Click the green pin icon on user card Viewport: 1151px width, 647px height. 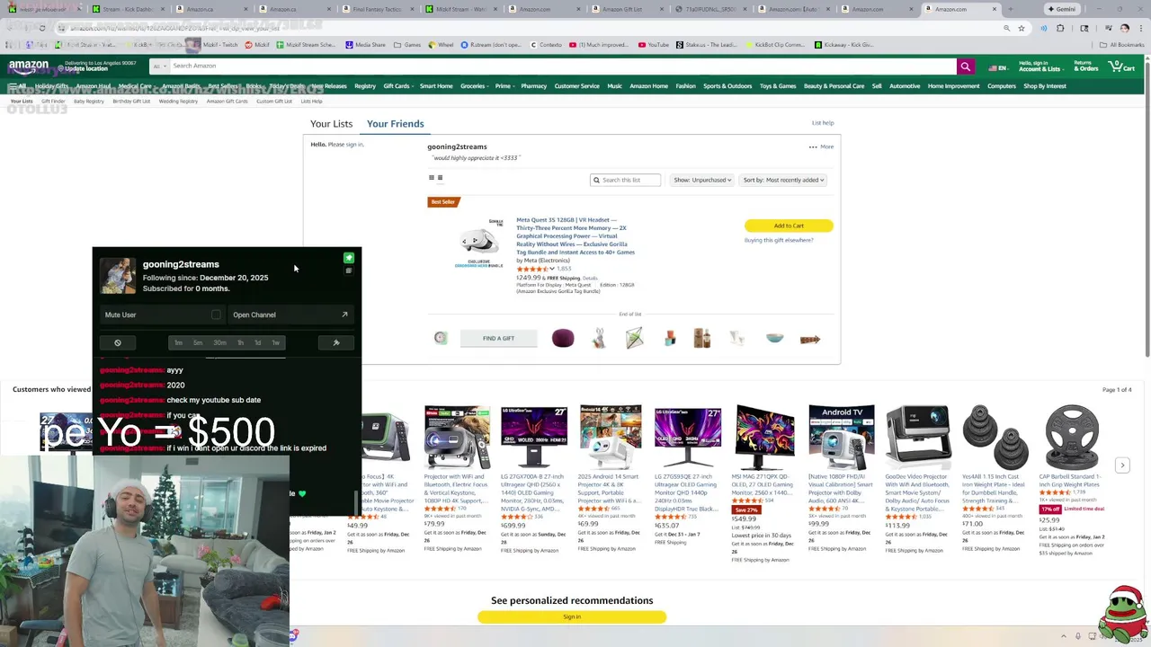349,258
